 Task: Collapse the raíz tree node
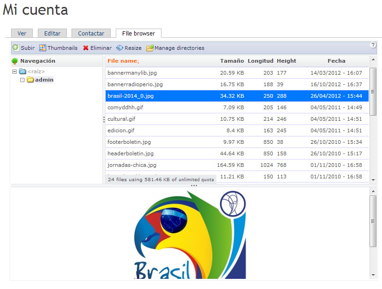(x=14, y=71)
